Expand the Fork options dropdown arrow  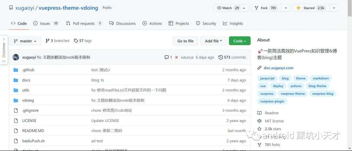(x=286, y=8)
